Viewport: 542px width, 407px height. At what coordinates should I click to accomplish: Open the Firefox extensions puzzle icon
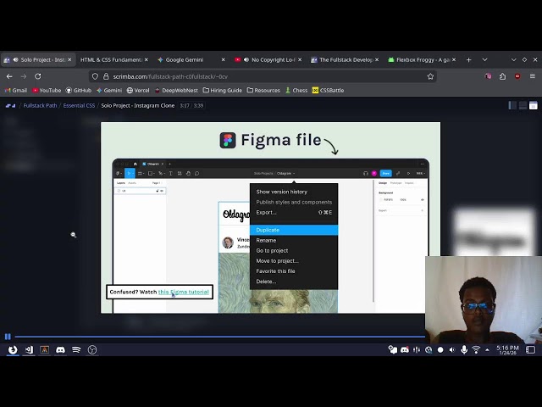502,76
